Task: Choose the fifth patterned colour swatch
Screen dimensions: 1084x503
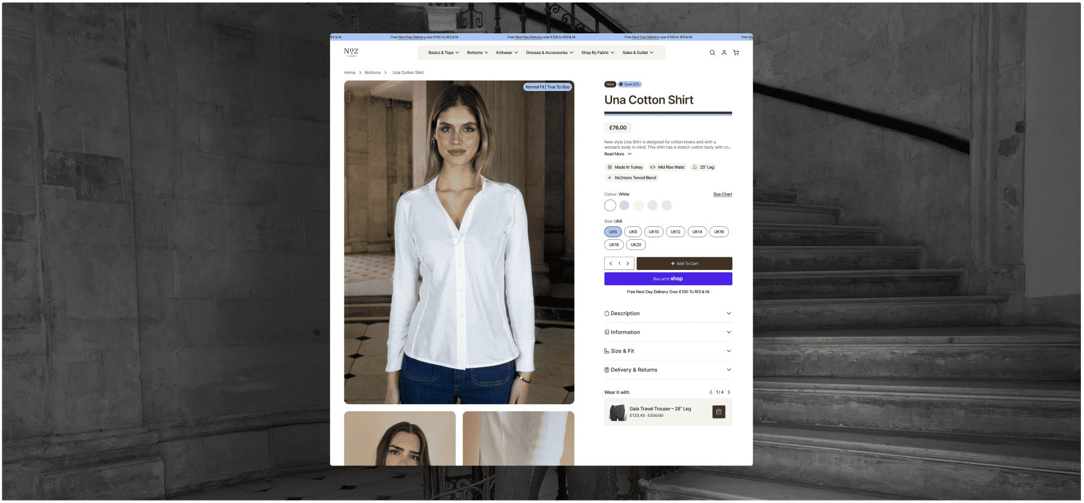Action: 667,206
